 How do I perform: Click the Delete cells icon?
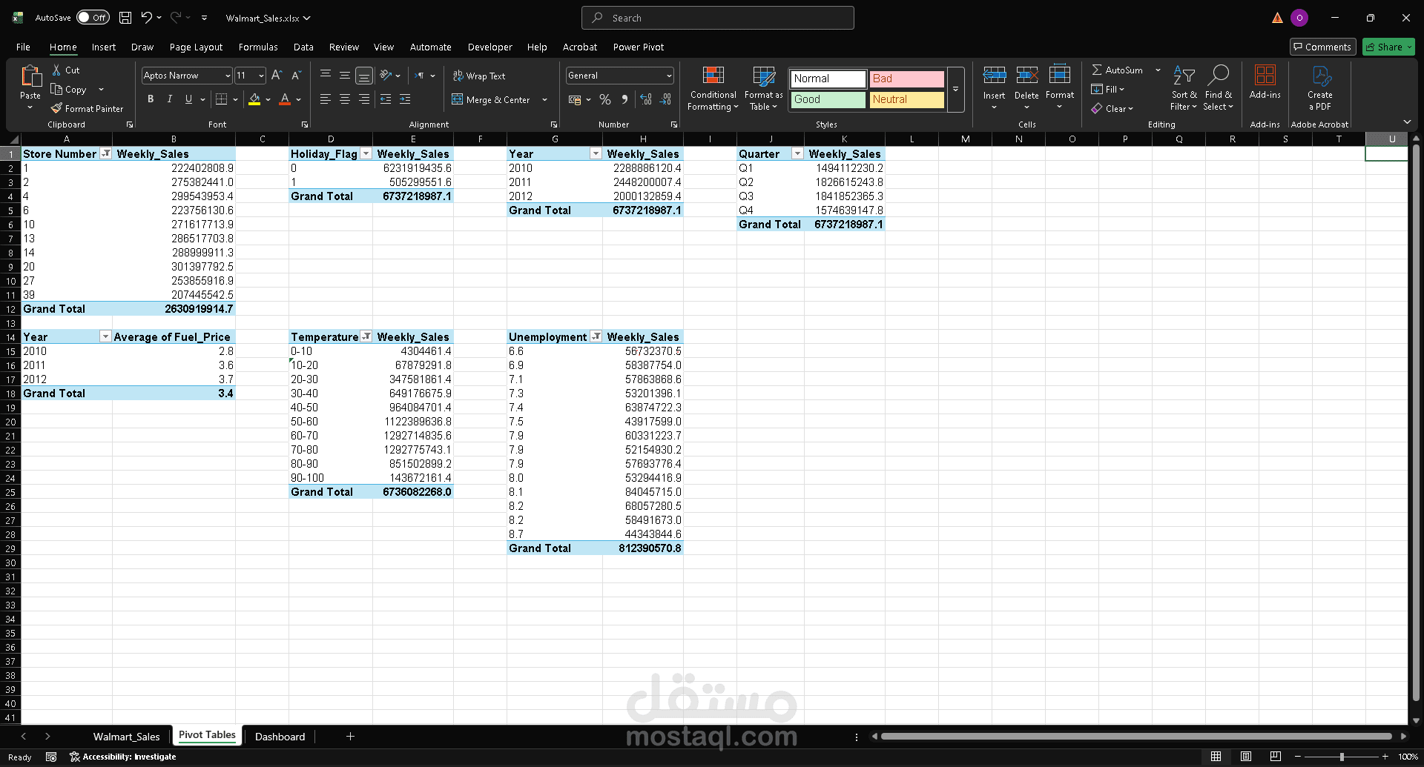1026,75
